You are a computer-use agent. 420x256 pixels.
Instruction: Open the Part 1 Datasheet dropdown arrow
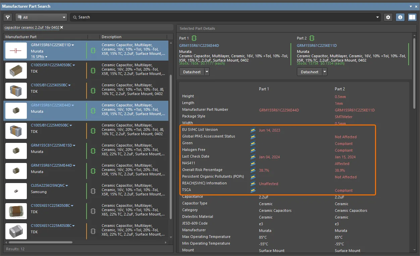tap(207, 72)
